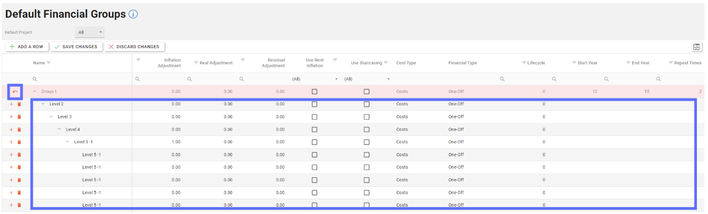Click the Add a Row button
The height and width of the screenshot is (214, 708).
tap(26, 47)
